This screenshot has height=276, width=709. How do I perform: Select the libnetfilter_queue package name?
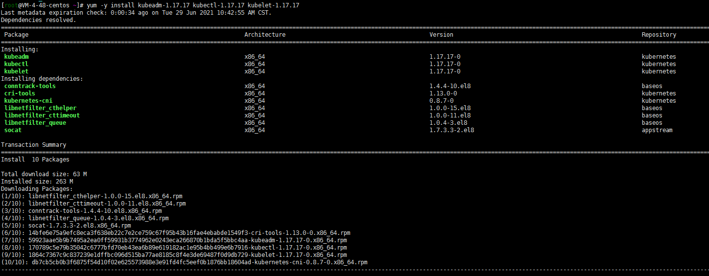pos(35,123)
